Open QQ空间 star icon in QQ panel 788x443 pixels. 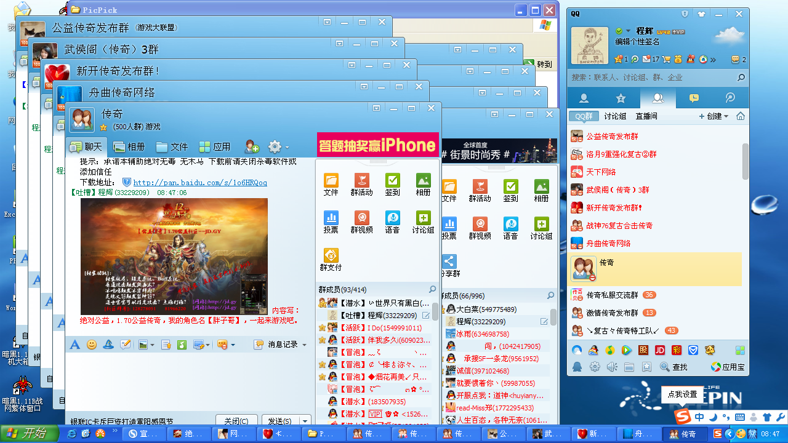[x=619, y=59]
